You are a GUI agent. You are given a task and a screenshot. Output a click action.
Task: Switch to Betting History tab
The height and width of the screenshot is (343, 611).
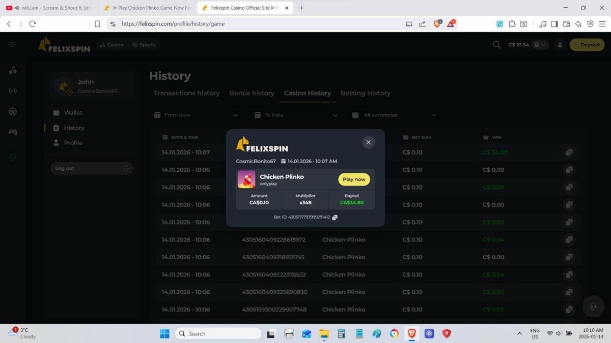[365, 93]
